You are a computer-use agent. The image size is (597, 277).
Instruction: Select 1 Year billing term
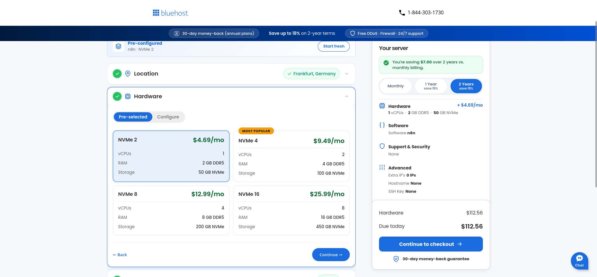point(431,86)
